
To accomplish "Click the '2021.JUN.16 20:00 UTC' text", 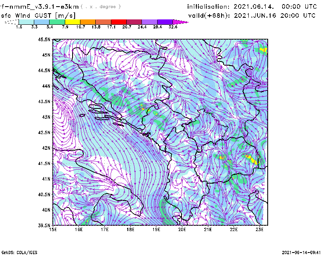I will point(275,16).
